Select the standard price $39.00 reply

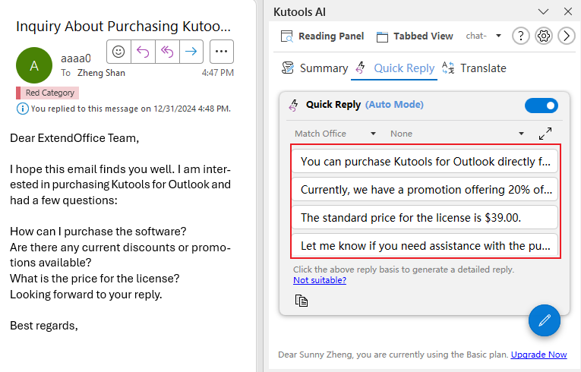(x=425, y=217)
